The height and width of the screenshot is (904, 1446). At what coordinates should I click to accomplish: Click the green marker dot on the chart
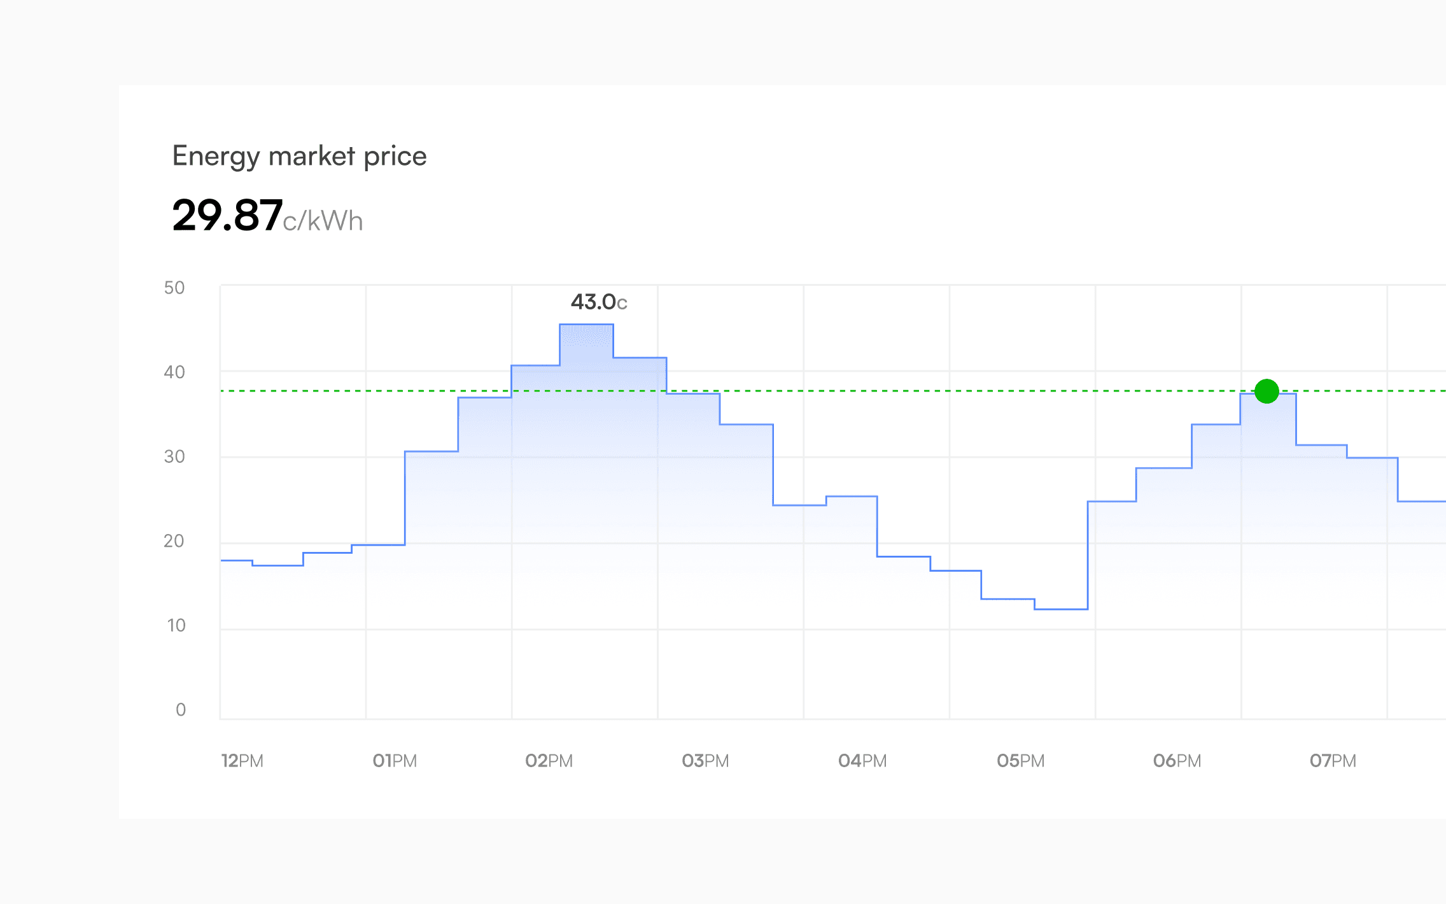[1267, 391]
